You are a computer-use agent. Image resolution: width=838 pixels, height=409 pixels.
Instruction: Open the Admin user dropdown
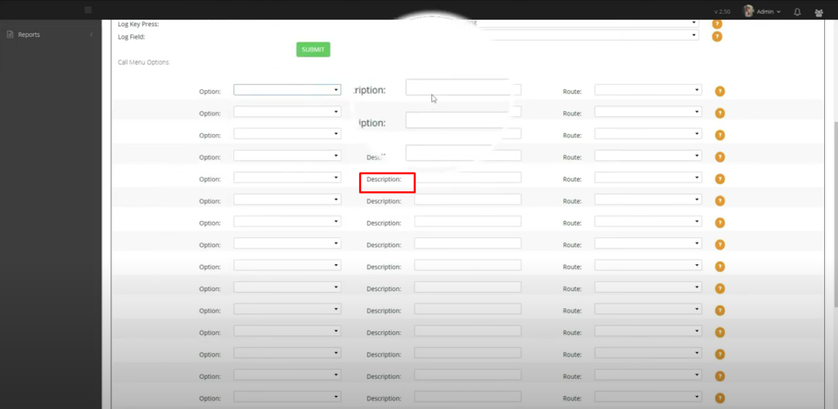point(768,11)
